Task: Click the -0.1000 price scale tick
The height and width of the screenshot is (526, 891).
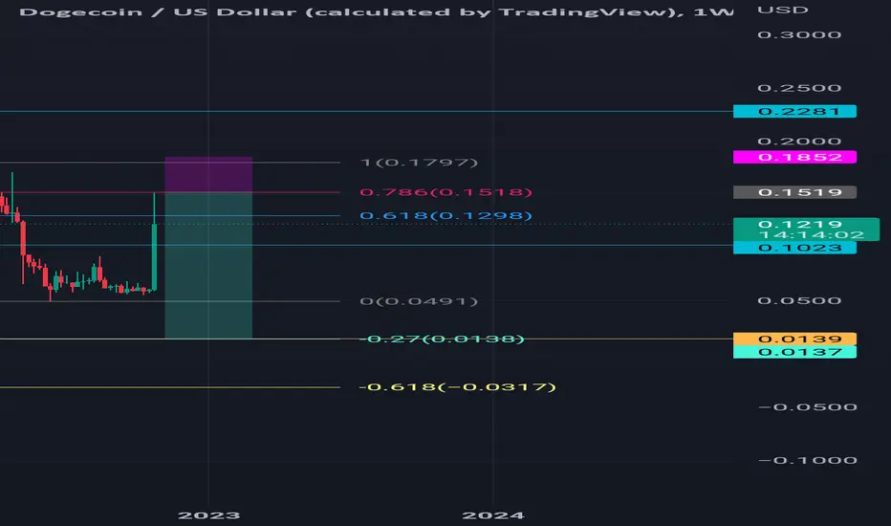Action: [x=808, y=460]
